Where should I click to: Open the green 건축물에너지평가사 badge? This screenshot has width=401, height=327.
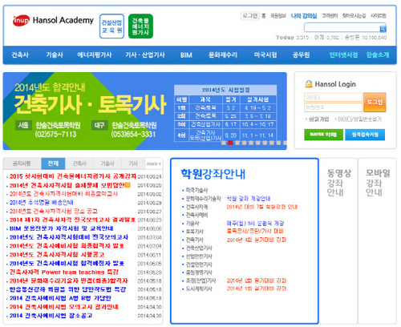click(140, 26)
